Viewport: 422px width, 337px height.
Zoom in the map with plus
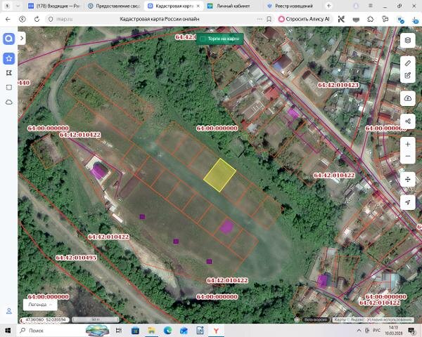(408, 145)
